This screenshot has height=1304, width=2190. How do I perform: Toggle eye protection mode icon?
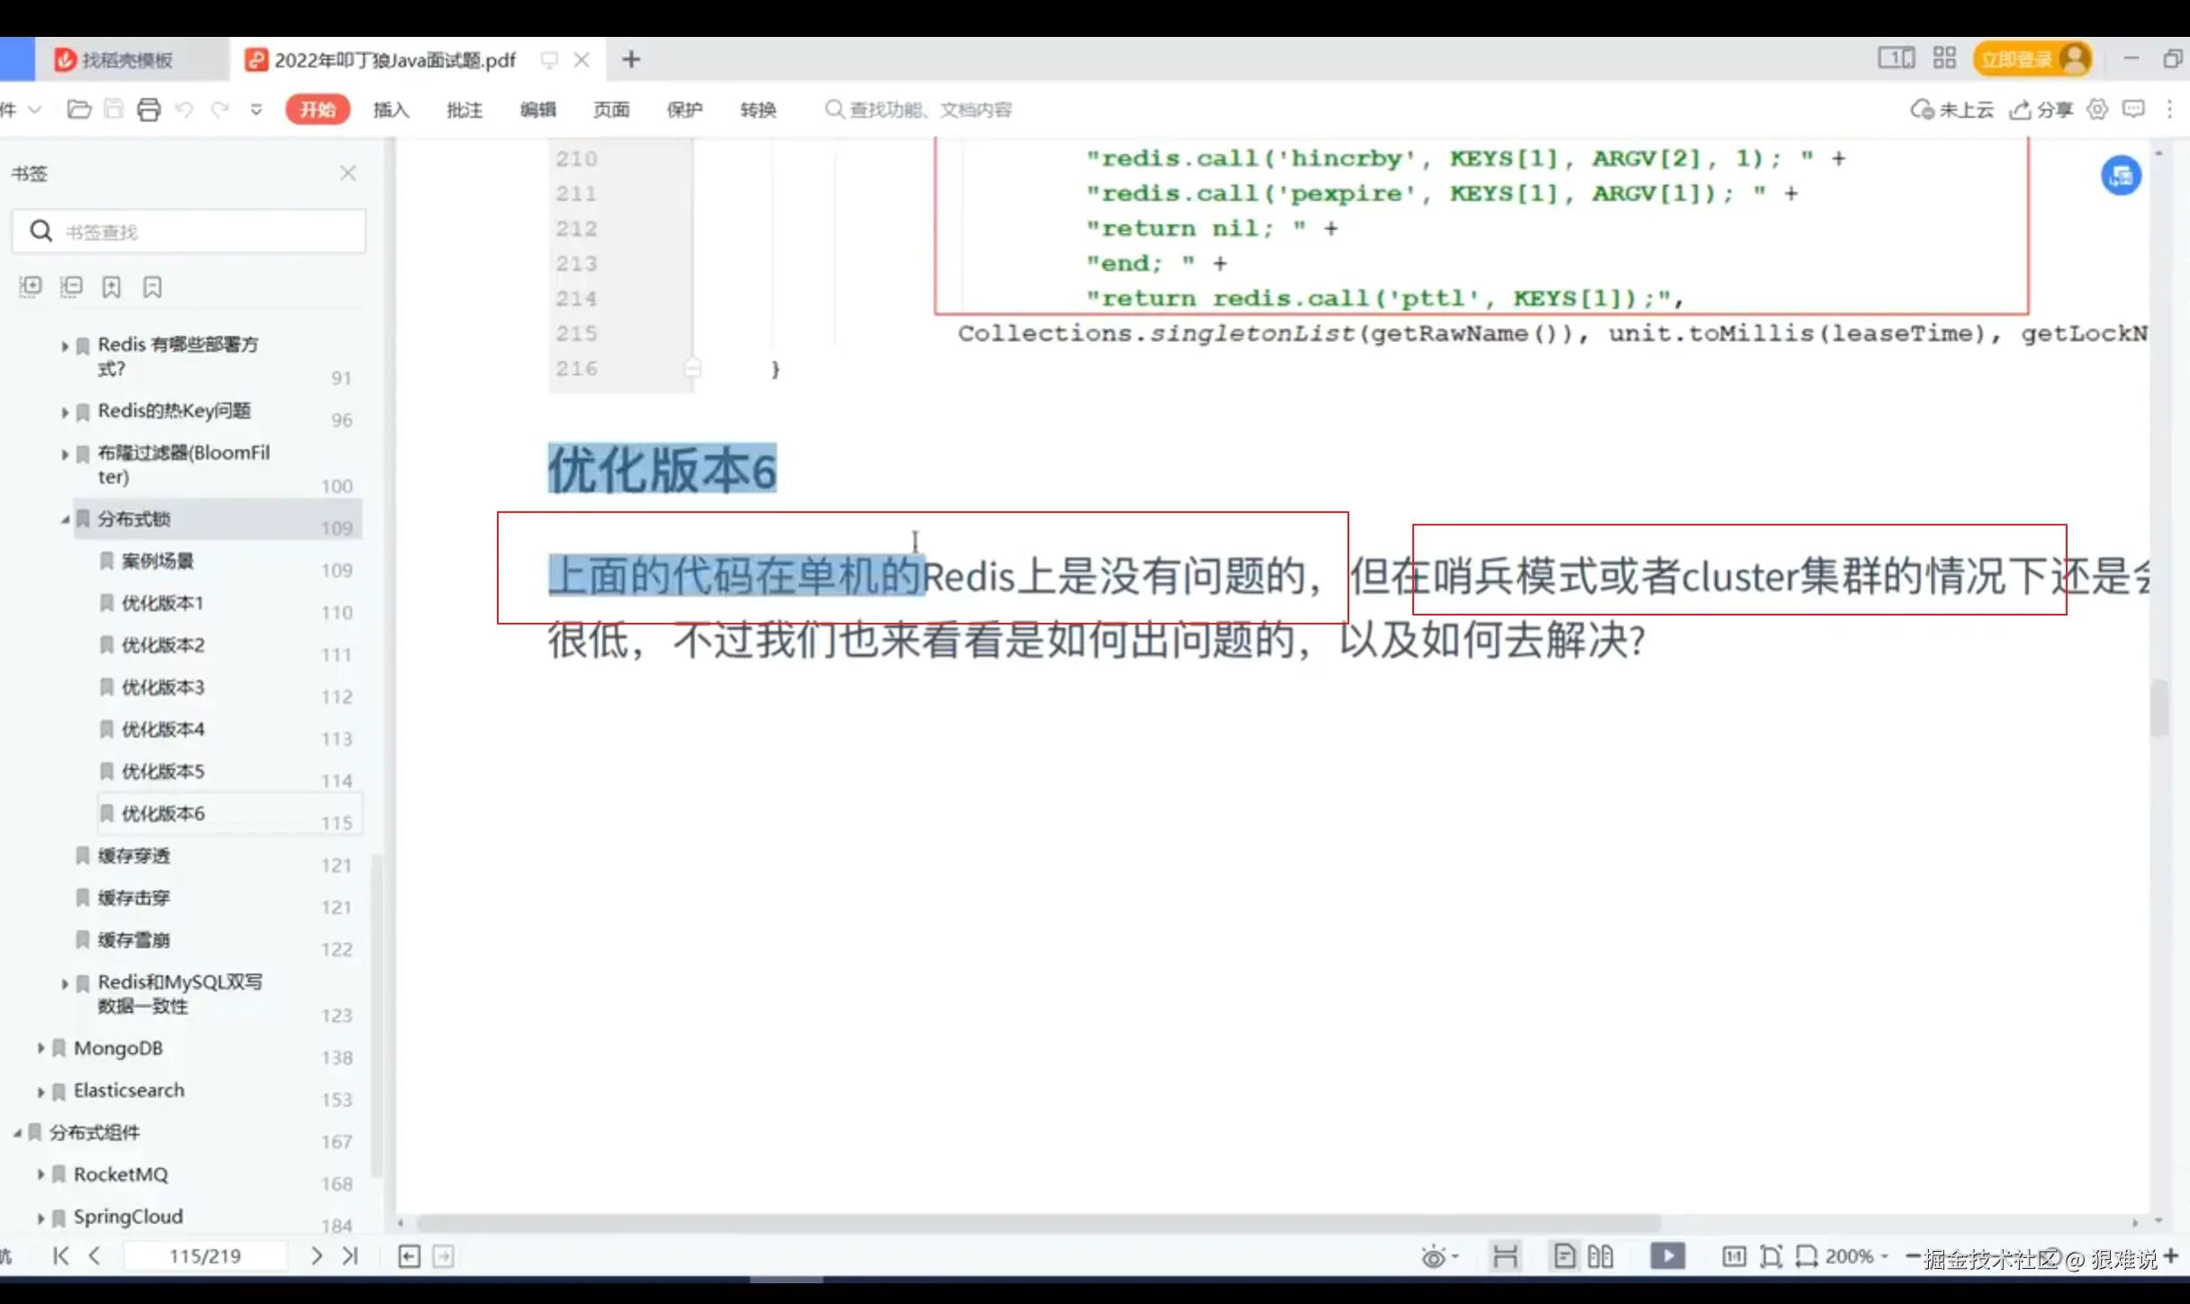[x=1433, y=1256]
